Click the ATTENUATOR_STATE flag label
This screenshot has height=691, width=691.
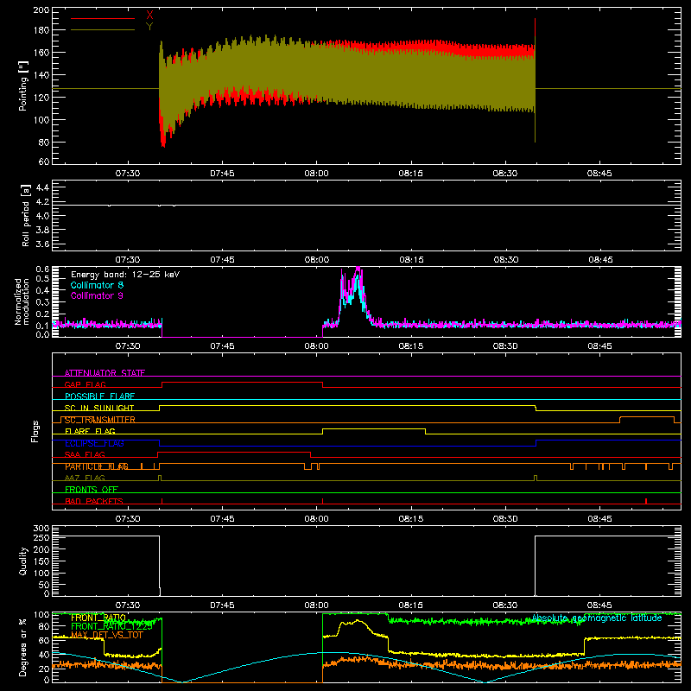click(105, 373)
